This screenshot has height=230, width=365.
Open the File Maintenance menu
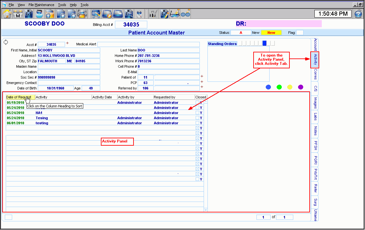[x=41, y=5]
